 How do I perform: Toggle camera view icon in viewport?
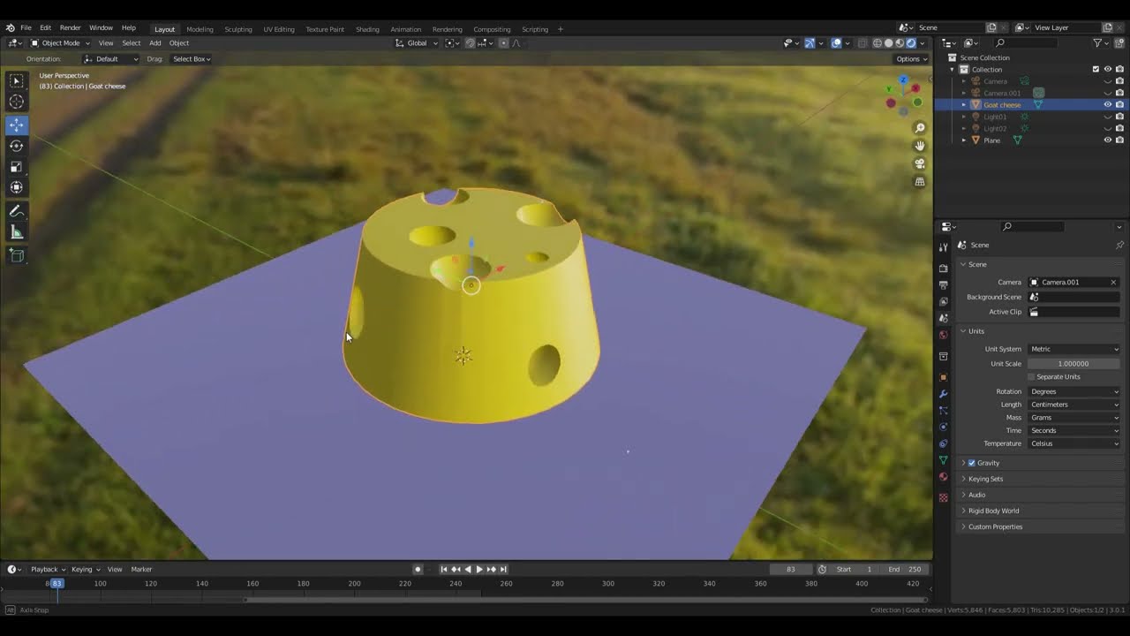[920, 163]
